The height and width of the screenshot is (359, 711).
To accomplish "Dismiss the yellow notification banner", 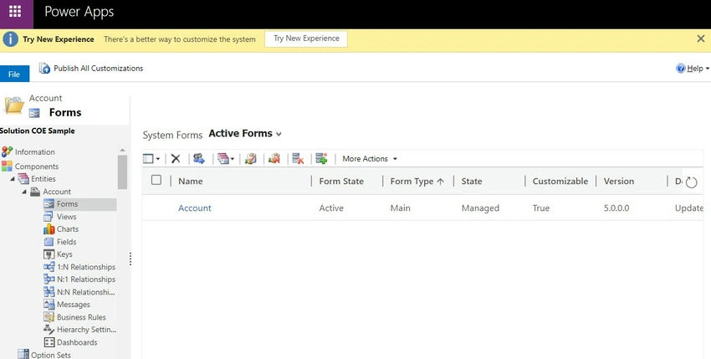I will (x=701, y=39).
